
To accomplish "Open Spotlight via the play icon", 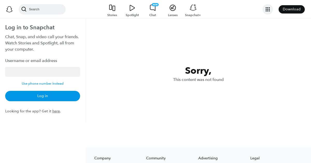I will (132, 8).
